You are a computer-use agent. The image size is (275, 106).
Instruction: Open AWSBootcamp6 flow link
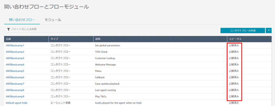[15, 77]
